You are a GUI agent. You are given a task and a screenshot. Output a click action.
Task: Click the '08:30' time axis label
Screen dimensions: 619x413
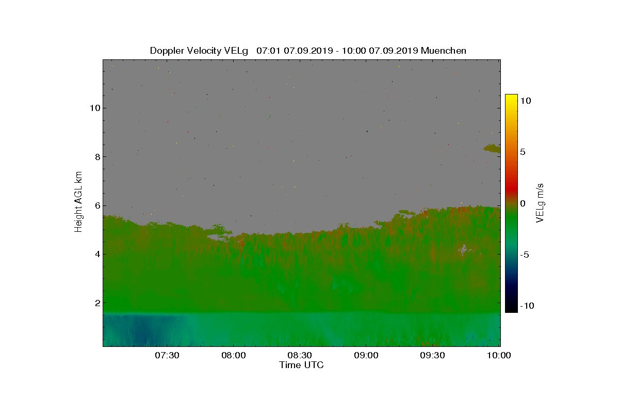(x=300, y=355)
